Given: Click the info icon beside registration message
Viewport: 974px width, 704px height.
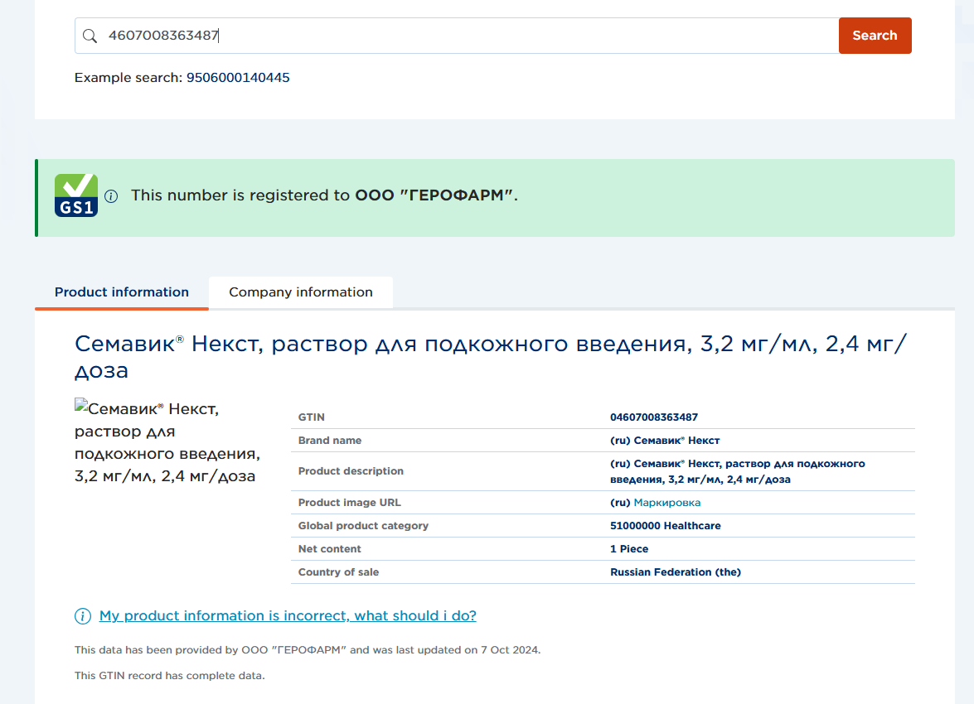Looking at the screenshot, I should (x=111, y=196).
